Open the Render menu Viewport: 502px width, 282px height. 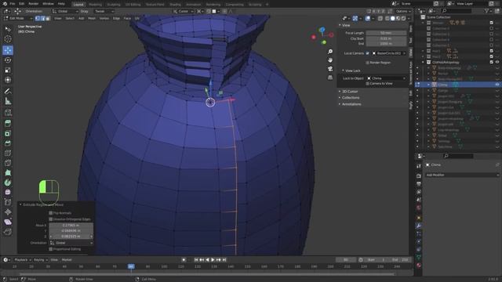pos(33,4)
